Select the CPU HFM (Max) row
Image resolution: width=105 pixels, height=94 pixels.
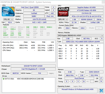tap(28, 48)
